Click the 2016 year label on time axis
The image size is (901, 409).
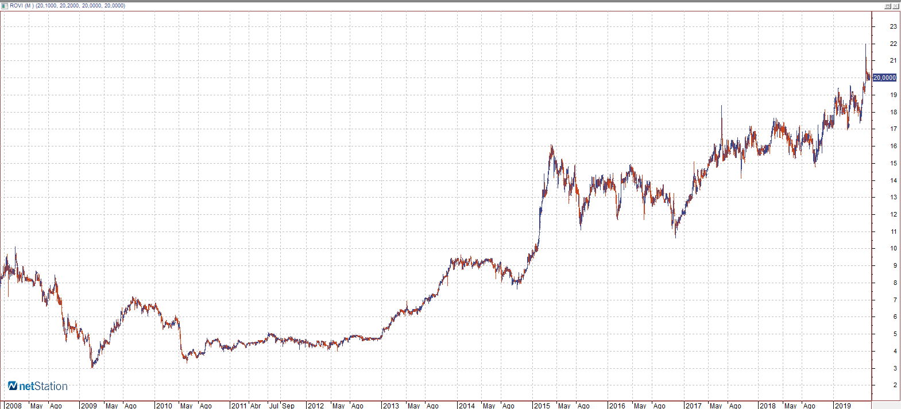pos(617,406)
